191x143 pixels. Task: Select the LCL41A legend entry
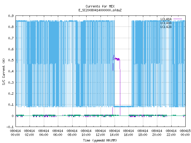point(166,19)
